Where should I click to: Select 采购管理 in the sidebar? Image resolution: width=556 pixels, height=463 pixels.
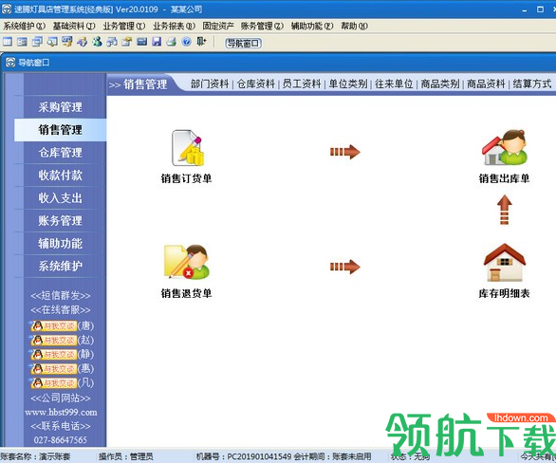pos(61,107)
